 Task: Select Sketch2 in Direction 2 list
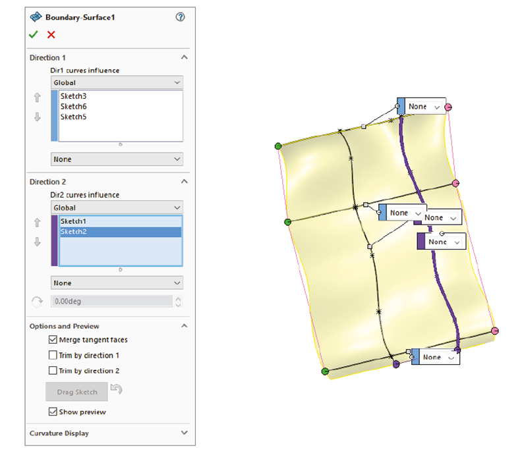pos(121,232)
